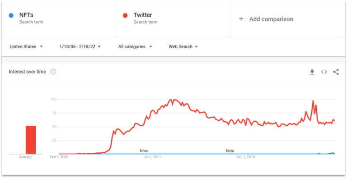Image resolution: width=347 pixels, height=178 pixels.
Task: Open the 1/18/06 - 2/18/22 date range dropdown
Action: point(80,46)
